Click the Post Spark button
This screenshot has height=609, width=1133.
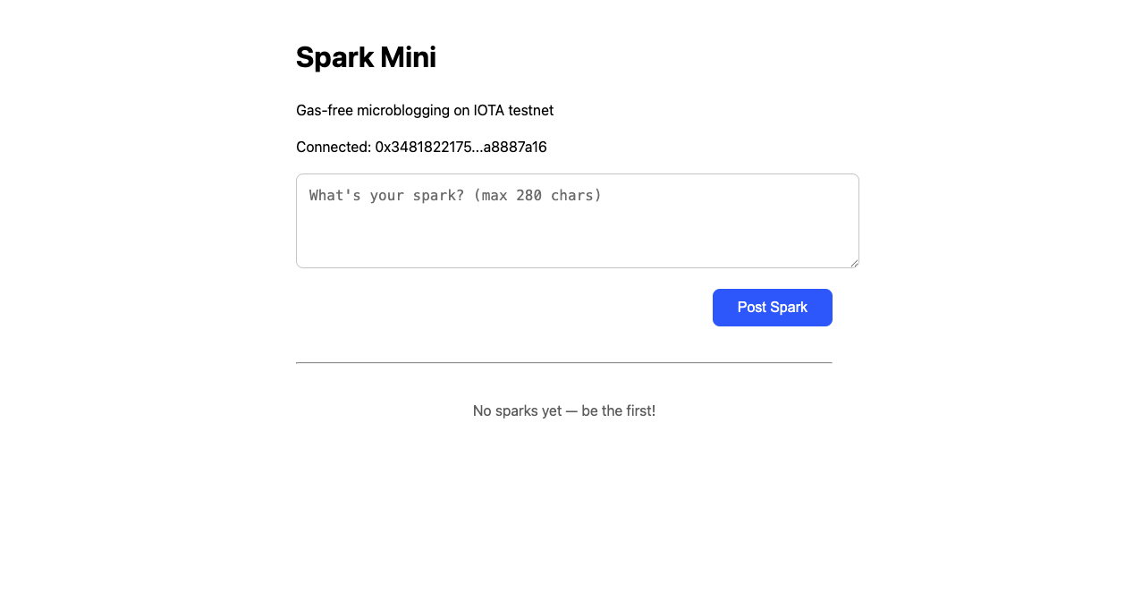(772, 308)
